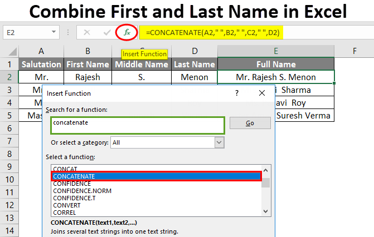The image size is (374, 237).
Task: Select row 6 header
Action: (9, 129)
